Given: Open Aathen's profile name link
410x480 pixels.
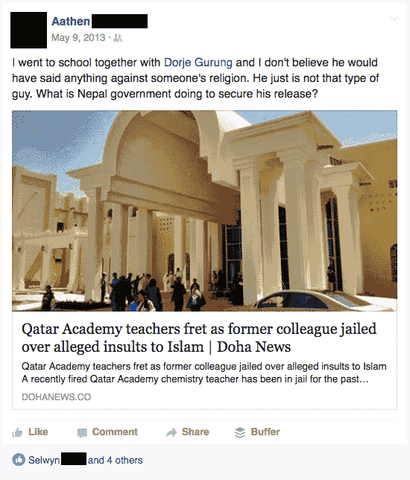Looking at the screenshot, I should [71, 21].
